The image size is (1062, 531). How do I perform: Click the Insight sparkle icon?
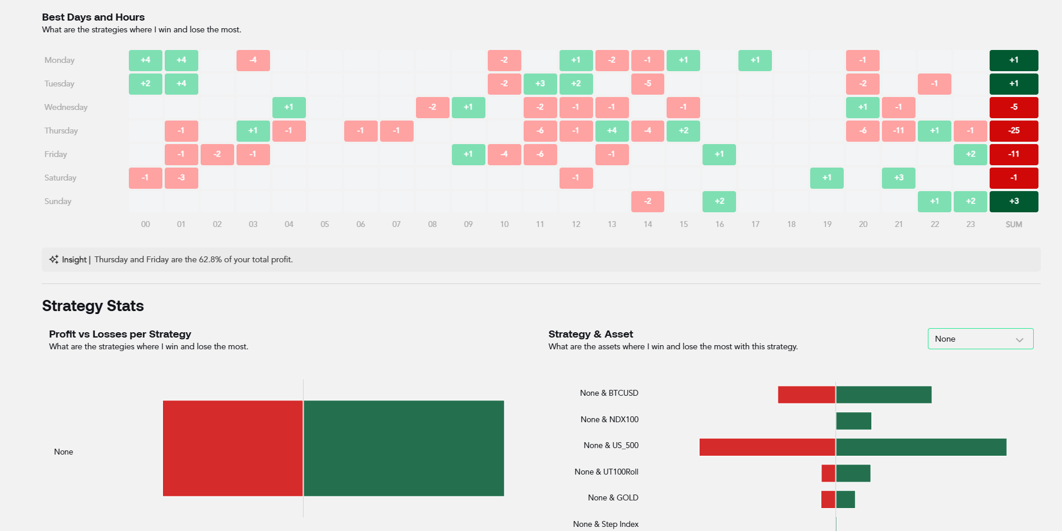(54, 259)
